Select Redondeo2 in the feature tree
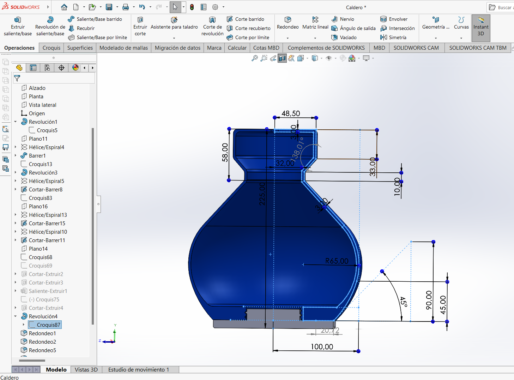The width and height of the screenshot is (514, 380). click(x=42, y=342)
